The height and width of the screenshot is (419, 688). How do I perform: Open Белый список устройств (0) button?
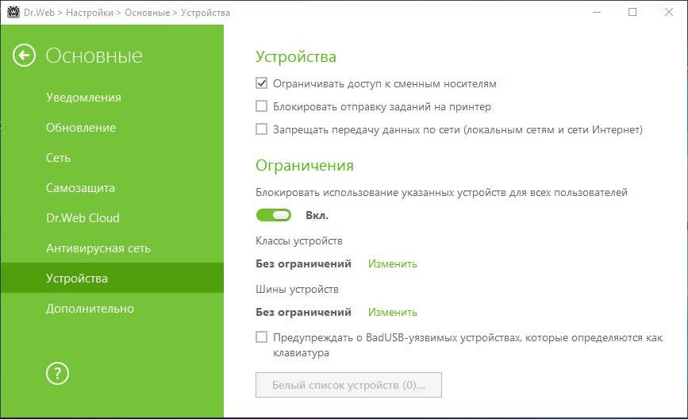click(348, 385)
